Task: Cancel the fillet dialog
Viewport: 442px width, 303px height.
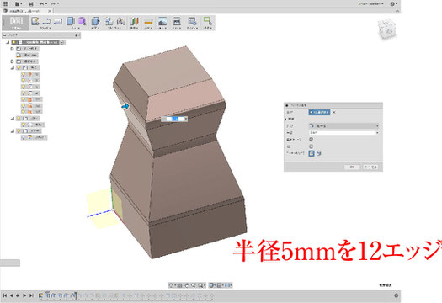Action: click(370, 167)
